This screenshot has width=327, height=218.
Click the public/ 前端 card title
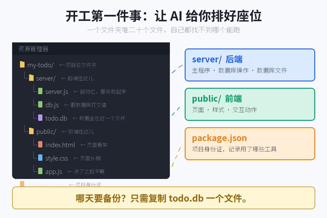click(217, 99)
